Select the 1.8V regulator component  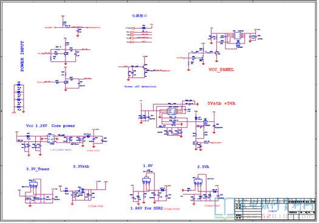point(146,180)
